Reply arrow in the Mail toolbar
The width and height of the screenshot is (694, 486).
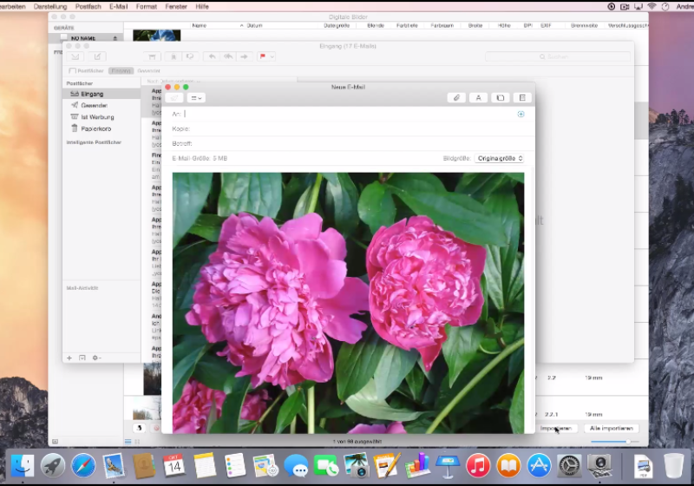coord(212,56)
